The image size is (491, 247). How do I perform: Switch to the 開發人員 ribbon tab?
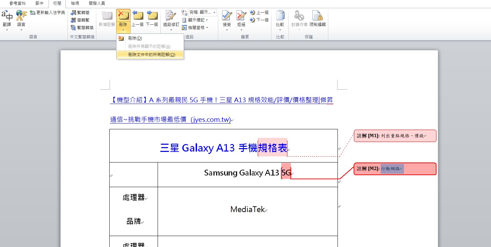[x=97, y=3]
